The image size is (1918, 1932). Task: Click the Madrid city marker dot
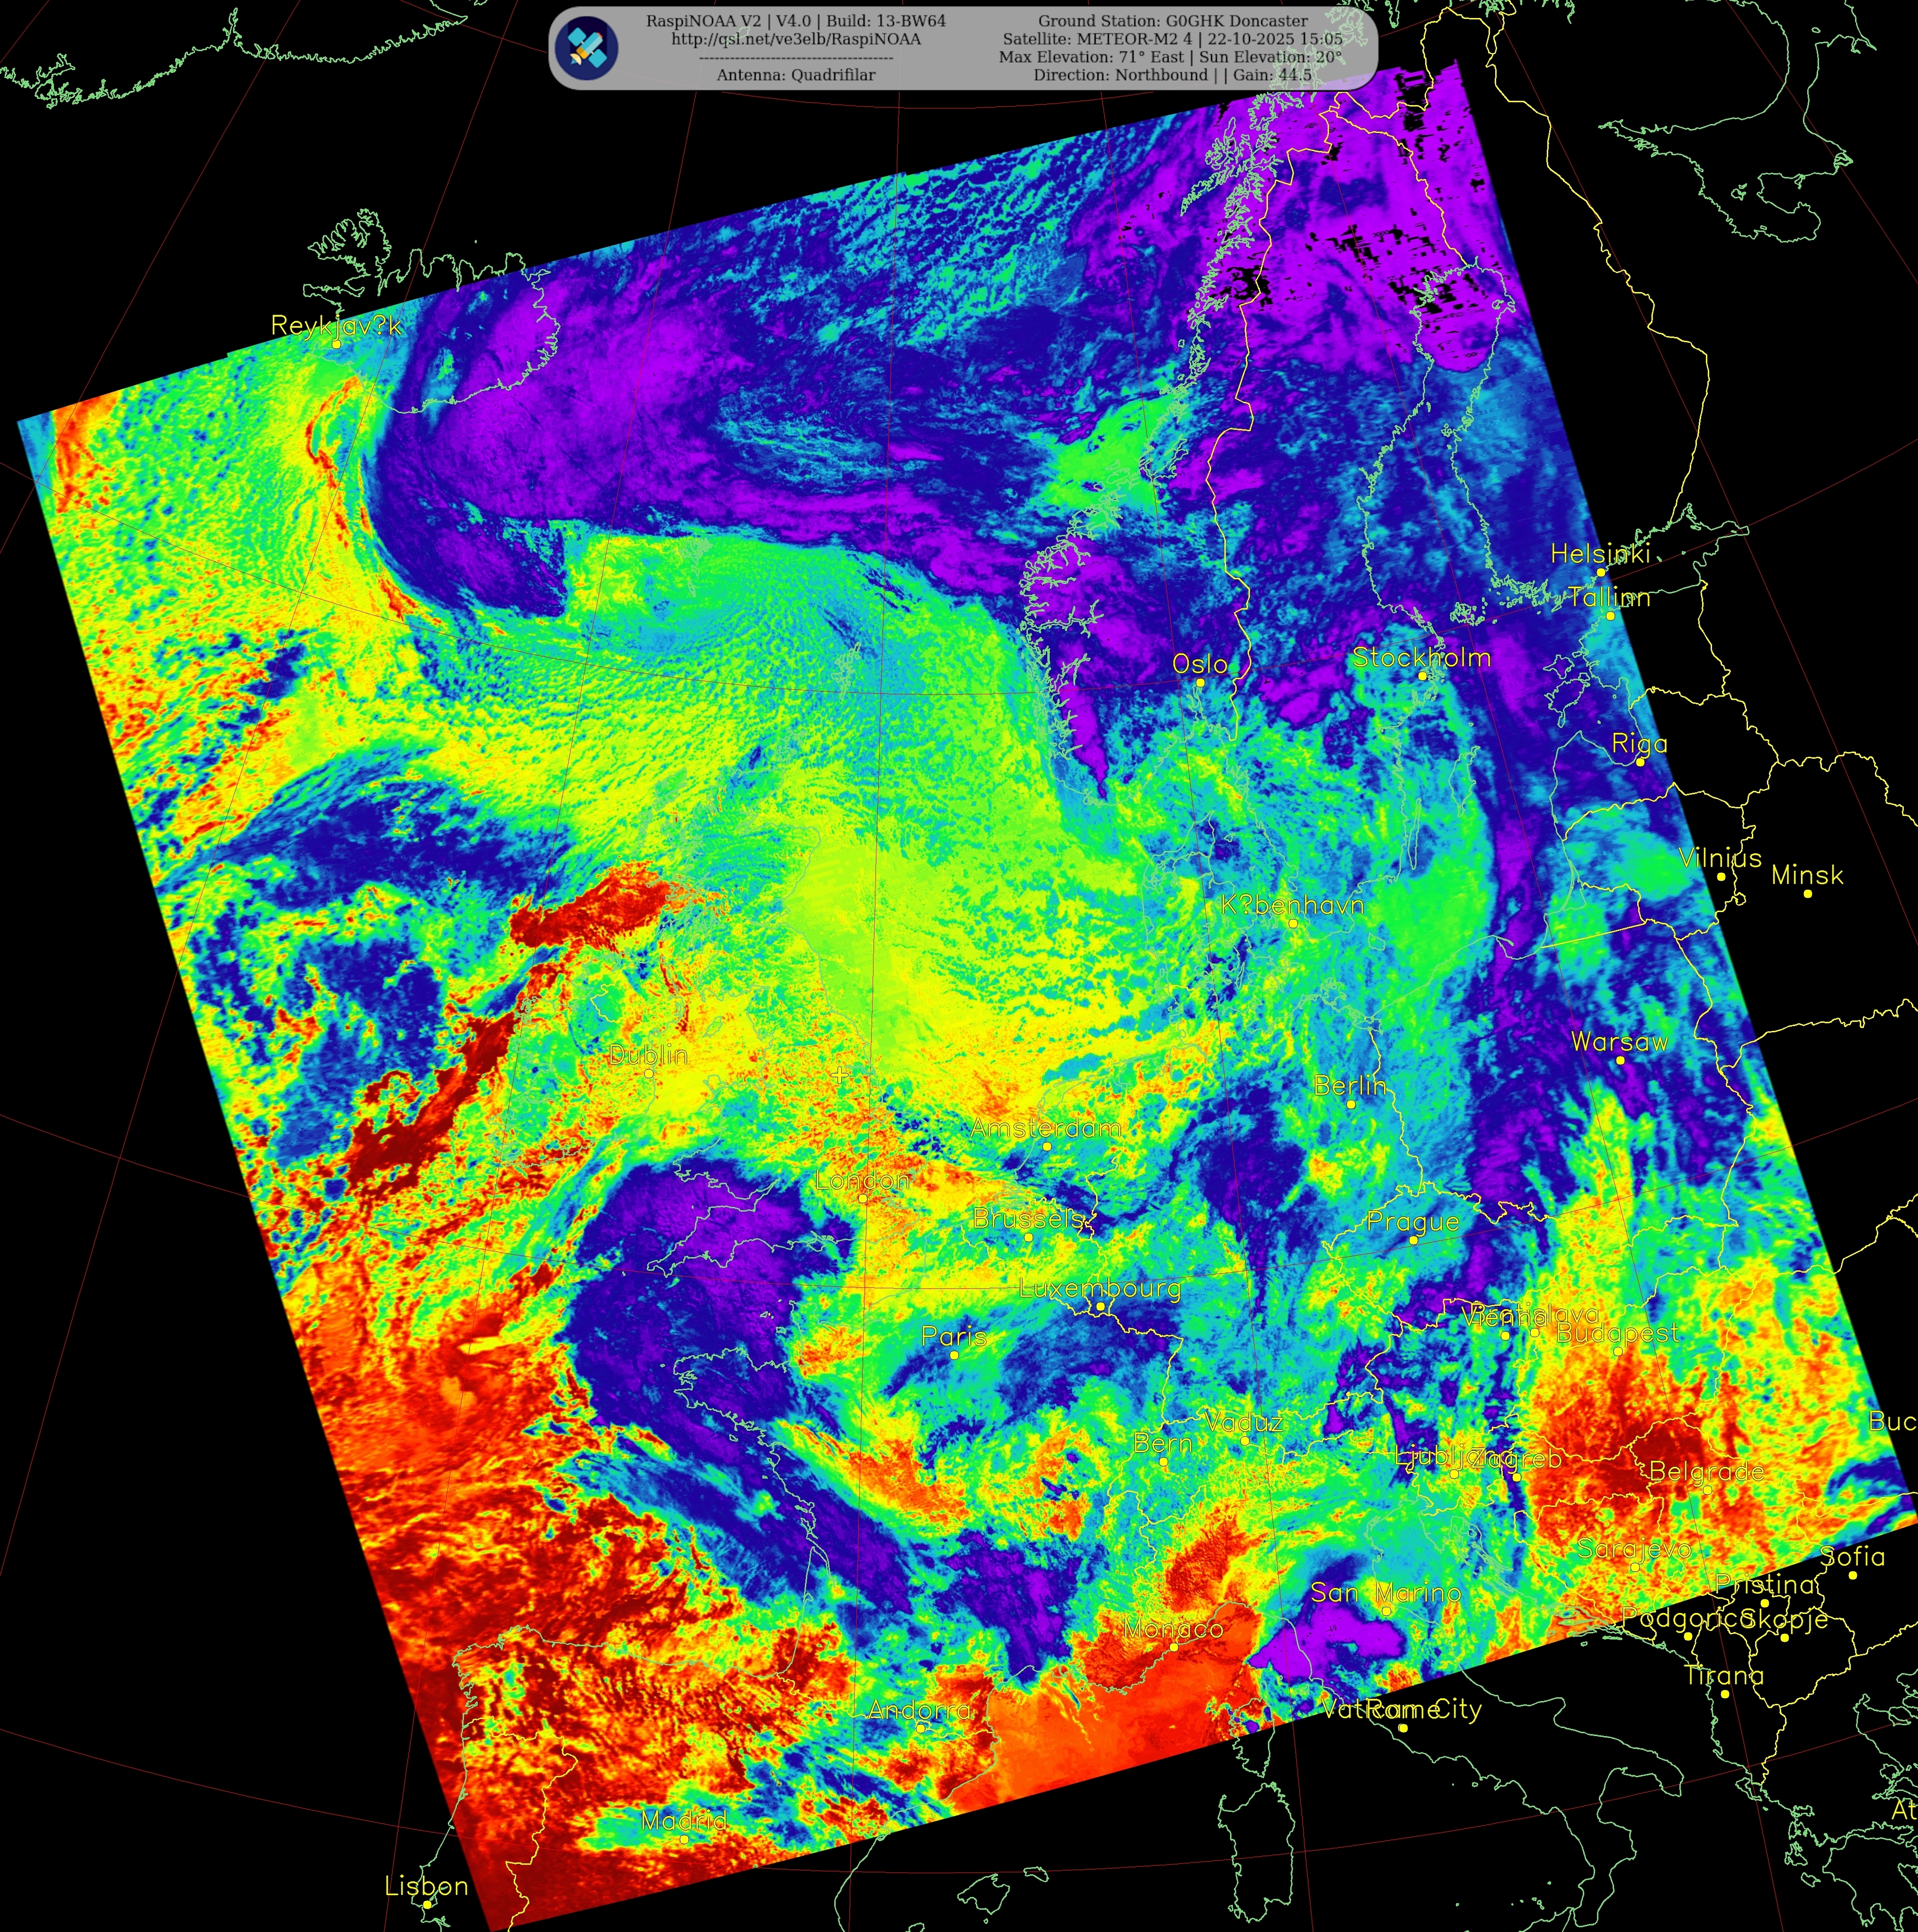[684, 1839]
